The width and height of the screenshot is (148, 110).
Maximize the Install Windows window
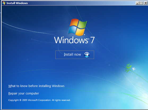tap(141, 3)
